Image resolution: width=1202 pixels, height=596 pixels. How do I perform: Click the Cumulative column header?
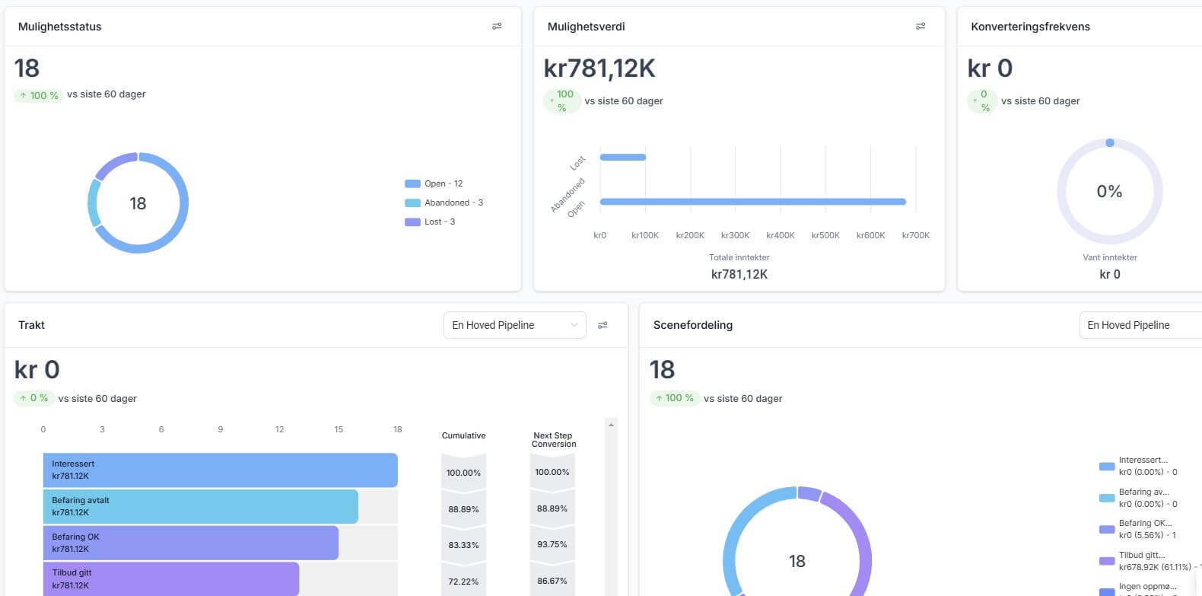(463, 435)
